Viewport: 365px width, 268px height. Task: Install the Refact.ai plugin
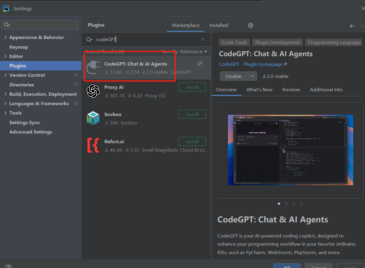click(192, 142)
